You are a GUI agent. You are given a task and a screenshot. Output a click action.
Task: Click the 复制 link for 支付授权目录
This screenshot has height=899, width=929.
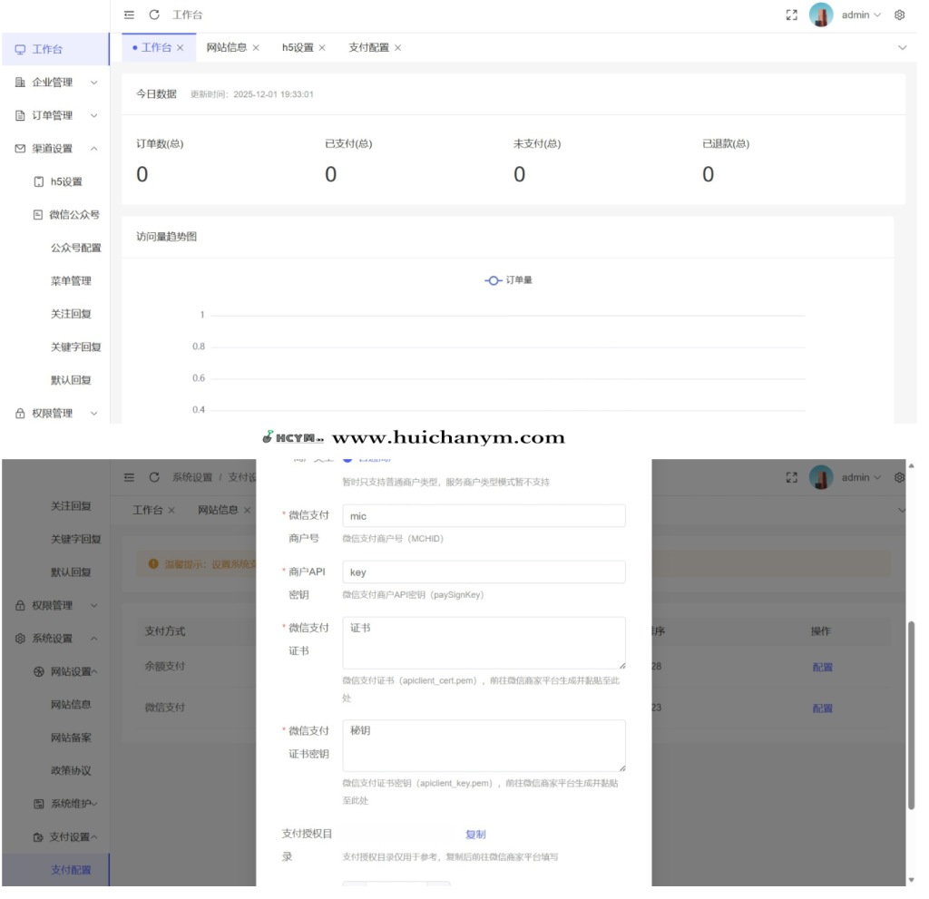coord(475,835)
